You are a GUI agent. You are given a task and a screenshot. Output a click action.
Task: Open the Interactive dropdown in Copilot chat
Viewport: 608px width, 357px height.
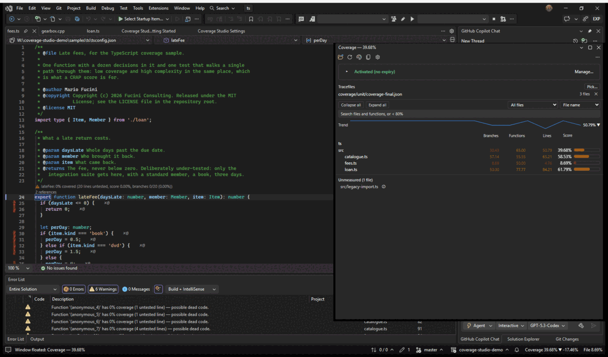[x=511, y=326]
